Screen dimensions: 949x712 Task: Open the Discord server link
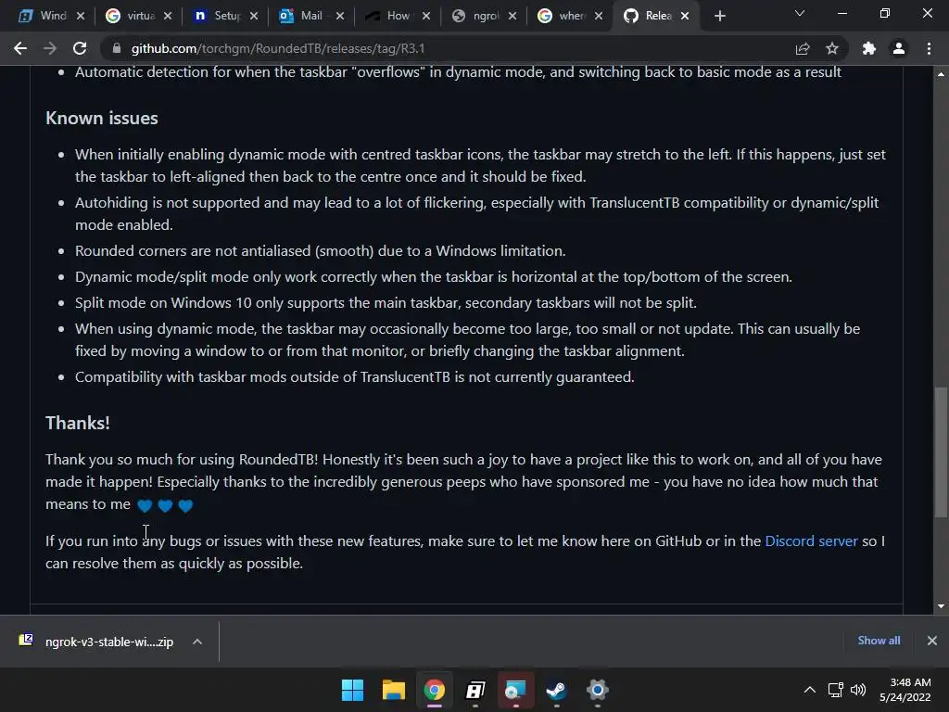click(x=811, y=540)
